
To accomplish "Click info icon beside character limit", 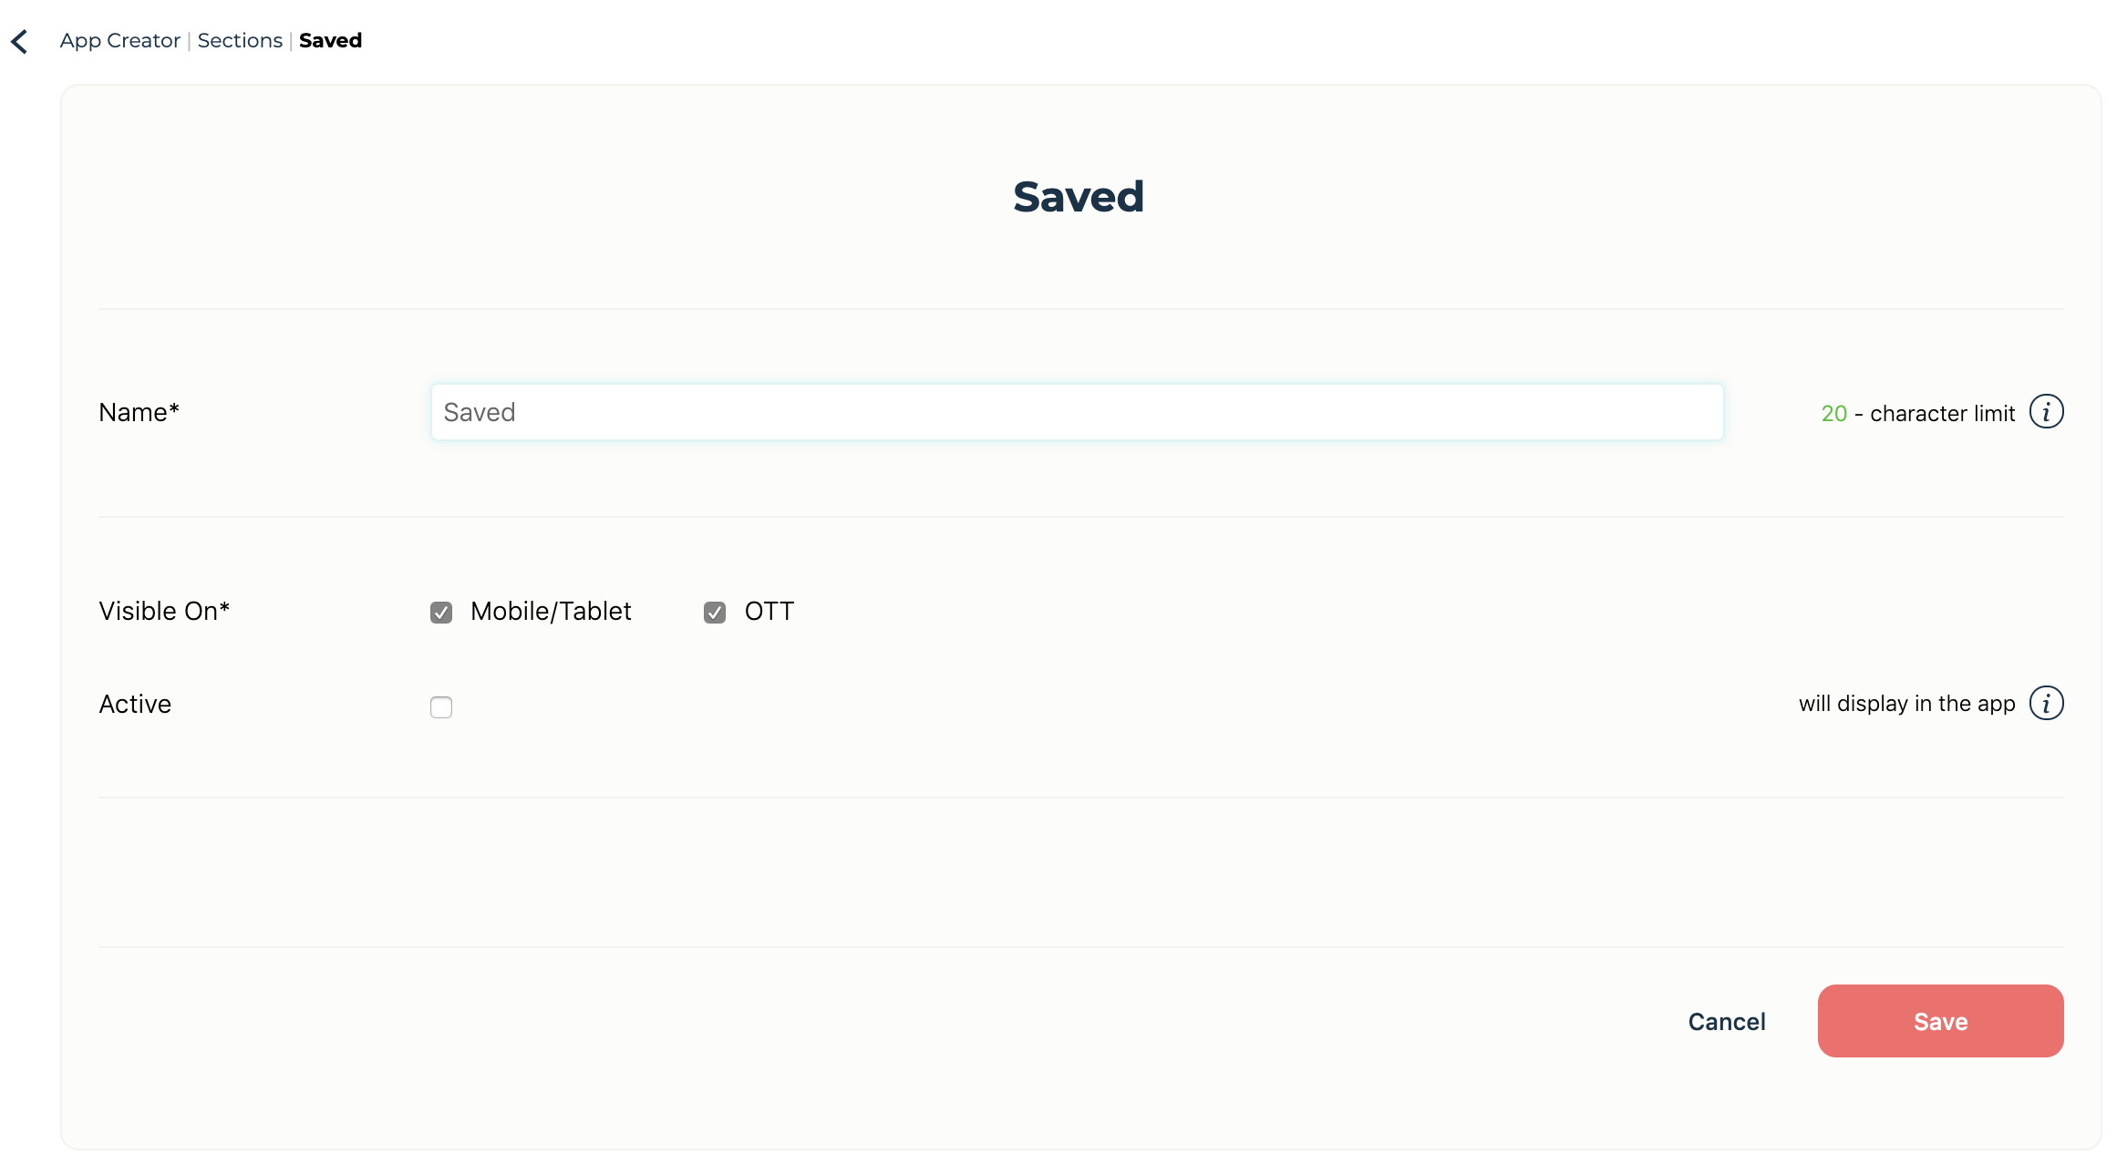I will tap(2046, 412).
